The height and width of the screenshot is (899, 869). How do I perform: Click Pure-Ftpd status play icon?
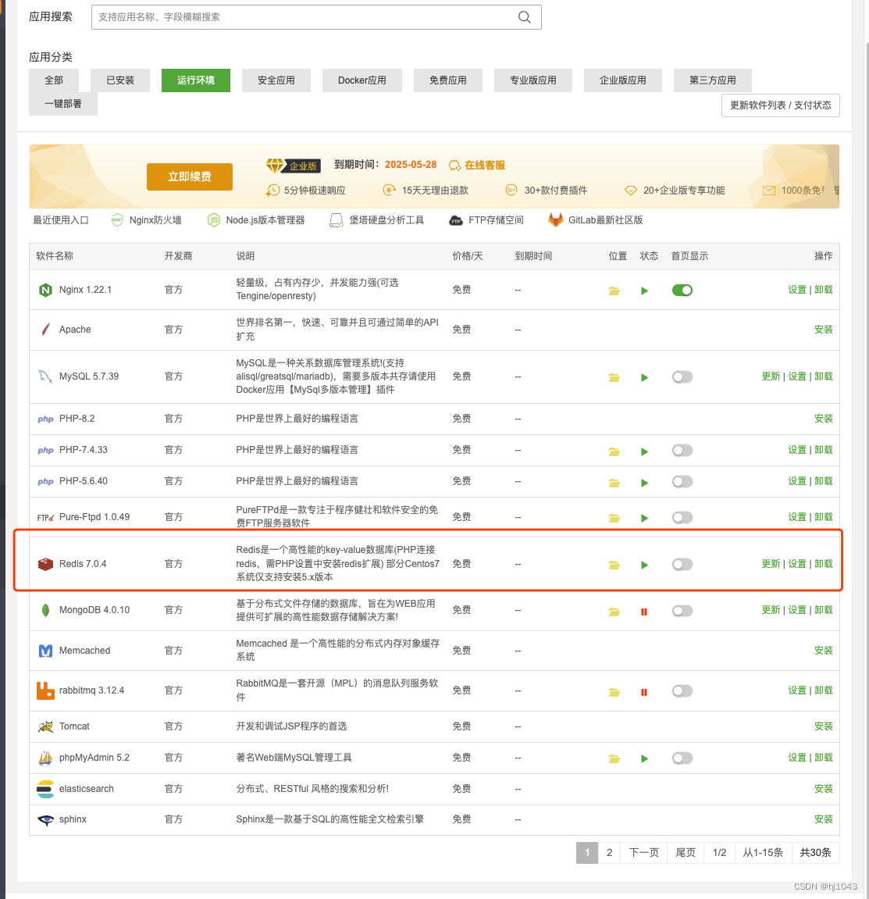pos(644,518)
